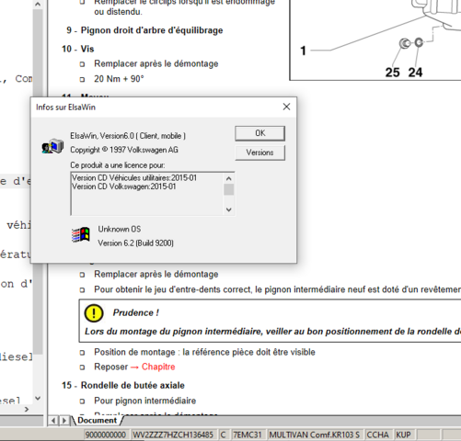Switch to the Document tab
This screenshot has width=461, height=441.
pos(98,421)
